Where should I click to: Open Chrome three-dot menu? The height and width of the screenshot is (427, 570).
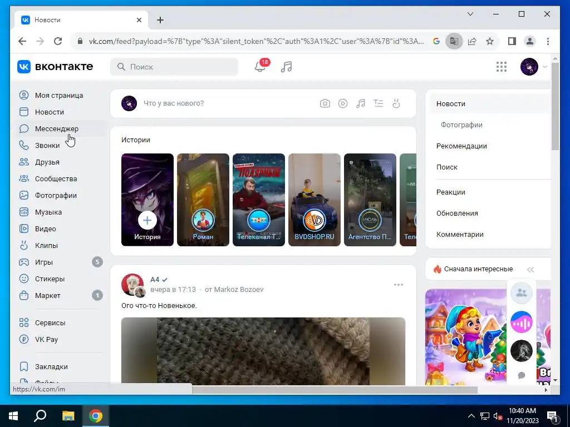(x=548, y=41)
